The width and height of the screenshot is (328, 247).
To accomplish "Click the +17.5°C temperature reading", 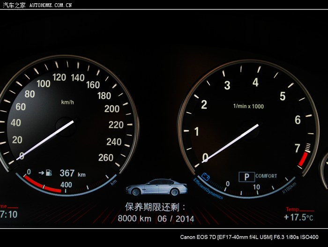I will (x=298, y=217).
